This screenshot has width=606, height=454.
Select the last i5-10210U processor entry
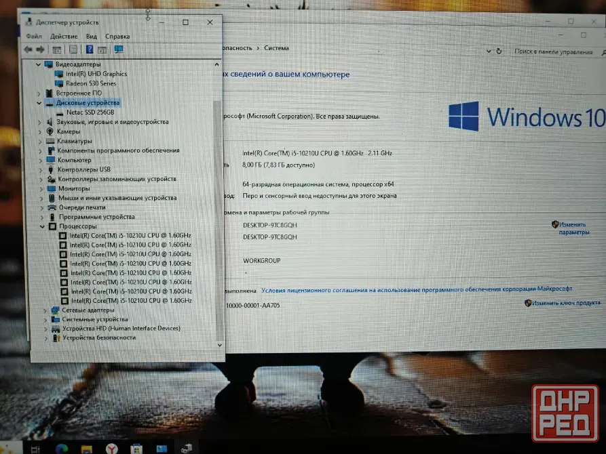pyautogui.click(x=132, y=301)
